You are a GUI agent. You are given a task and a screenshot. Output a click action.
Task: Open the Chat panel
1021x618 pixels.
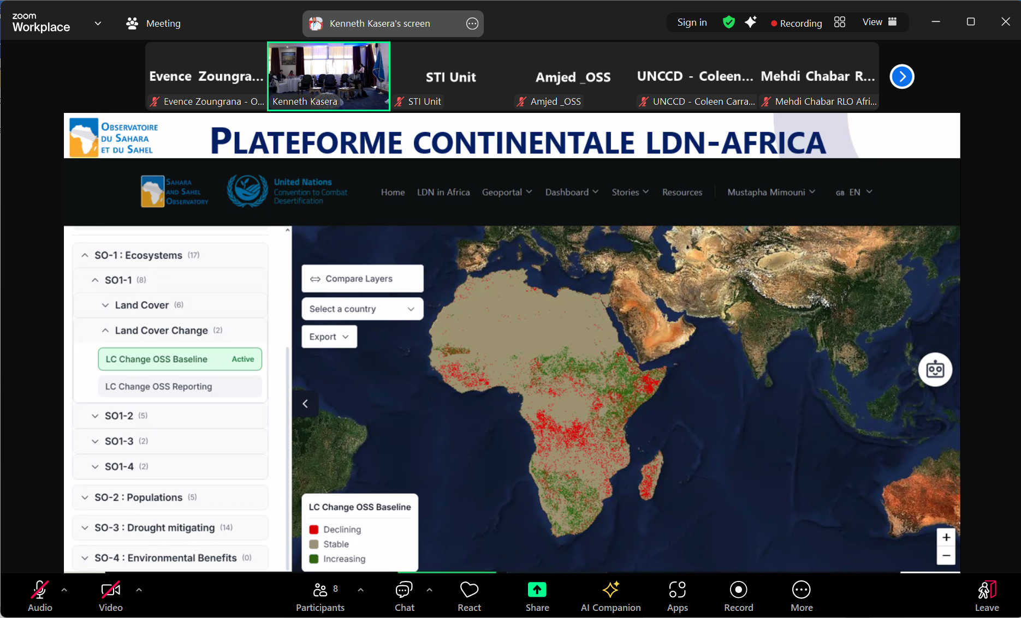point(404,596)
